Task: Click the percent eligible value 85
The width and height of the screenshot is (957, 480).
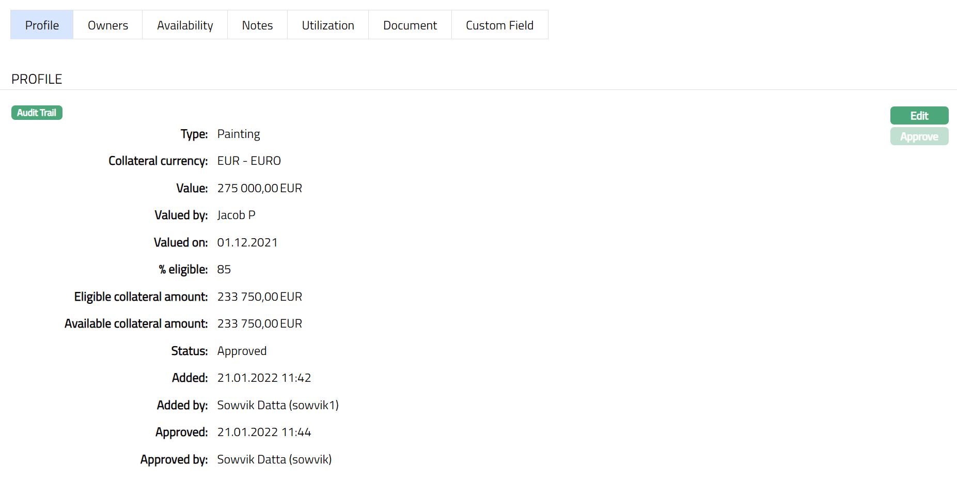Action: [224, 269]
